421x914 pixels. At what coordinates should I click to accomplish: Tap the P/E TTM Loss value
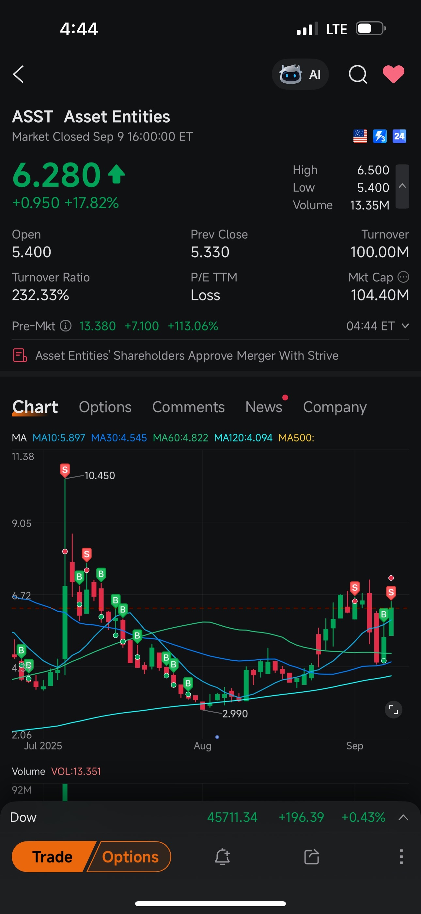pos(206,295)
